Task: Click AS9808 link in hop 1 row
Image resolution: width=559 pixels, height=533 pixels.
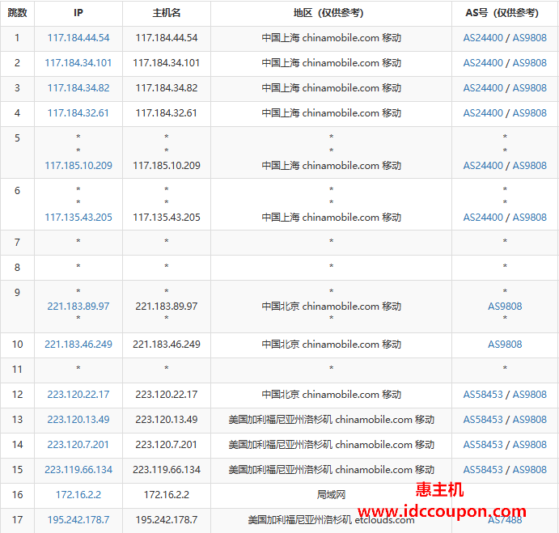Action: pos(529,38)
